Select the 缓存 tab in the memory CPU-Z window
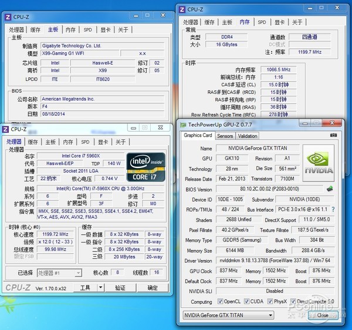Screen dimensions: 352x330 pyautogui.click(x=209, y=22)
